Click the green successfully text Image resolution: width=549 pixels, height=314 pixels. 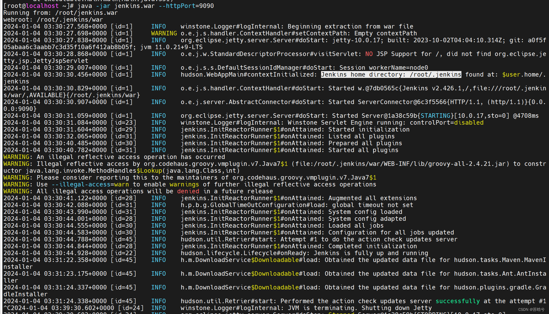click(x=457, y=301)
